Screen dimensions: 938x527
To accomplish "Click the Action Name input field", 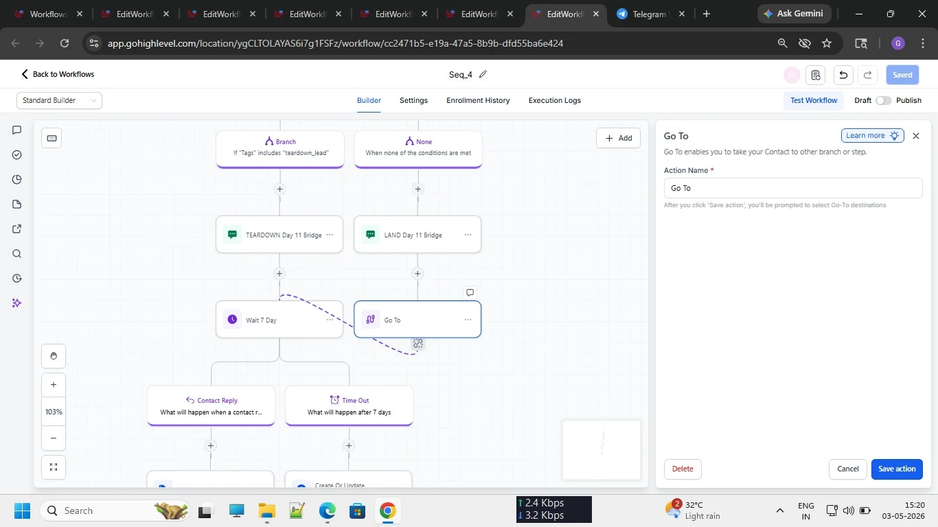I will 793,188.
